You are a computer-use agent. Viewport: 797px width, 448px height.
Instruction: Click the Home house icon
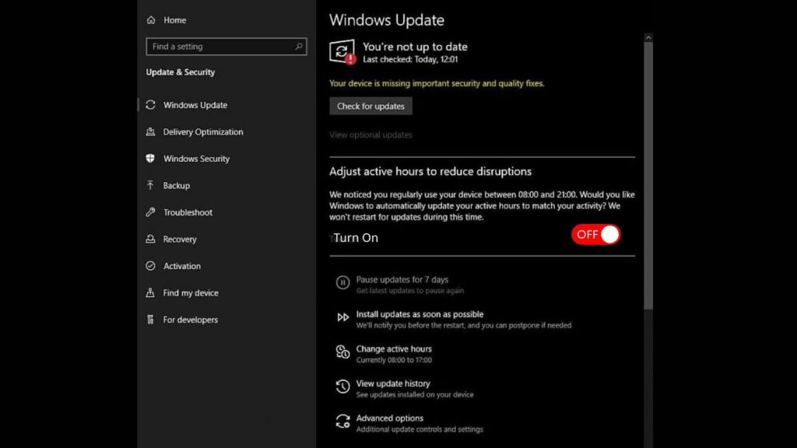click(x=151, y=19)
